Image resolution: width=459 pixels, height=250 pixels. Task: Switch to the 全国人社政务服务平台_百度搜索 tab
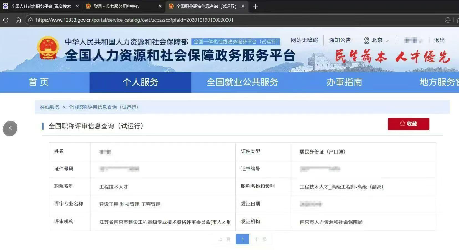(41, 6)
